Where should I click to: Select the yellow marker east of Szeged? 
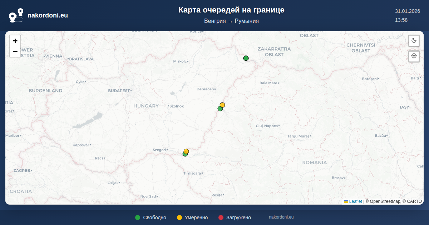(x=187, y=151)
